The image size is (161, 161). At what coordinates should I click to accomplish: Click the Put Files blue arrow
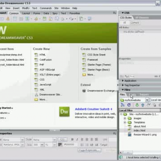[143, 105]
